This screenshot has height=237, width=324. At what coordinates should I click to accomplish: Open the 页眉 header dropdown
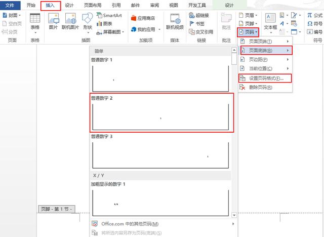[x=248, y=15]
